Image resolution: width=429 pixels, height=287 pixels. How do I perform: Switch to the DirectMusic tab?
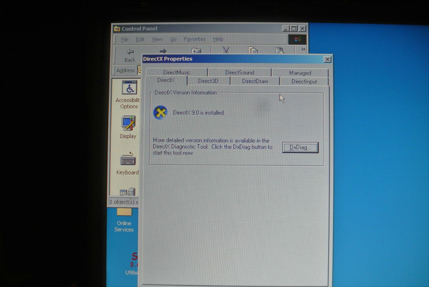coord(177,72)
